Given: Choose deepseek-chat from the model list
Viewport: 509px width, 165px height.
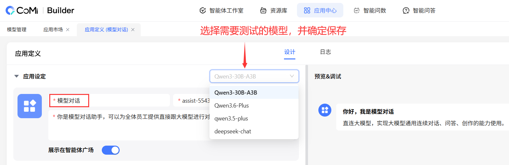Looking at the screenshot, I should [x=254, y=131].
